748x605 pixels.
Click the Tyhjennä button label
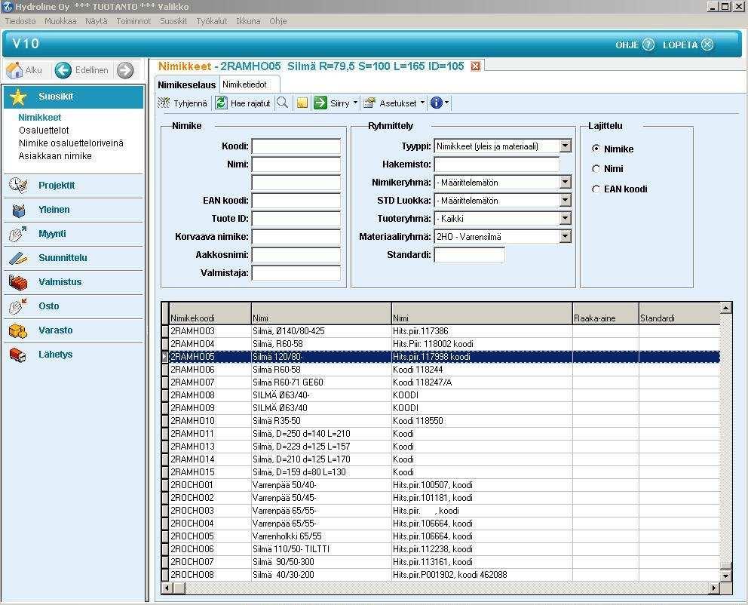click(190, 103)
